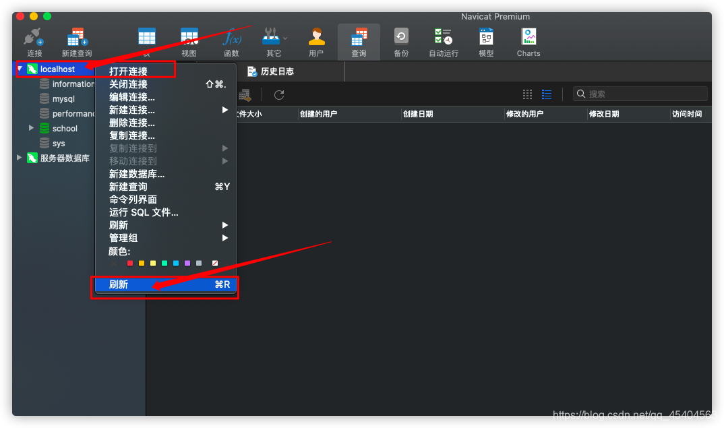This screenshot has height=428, width=724.
Task: Open the 模型 (Model) toolbar icon
Action: (486, 42)
